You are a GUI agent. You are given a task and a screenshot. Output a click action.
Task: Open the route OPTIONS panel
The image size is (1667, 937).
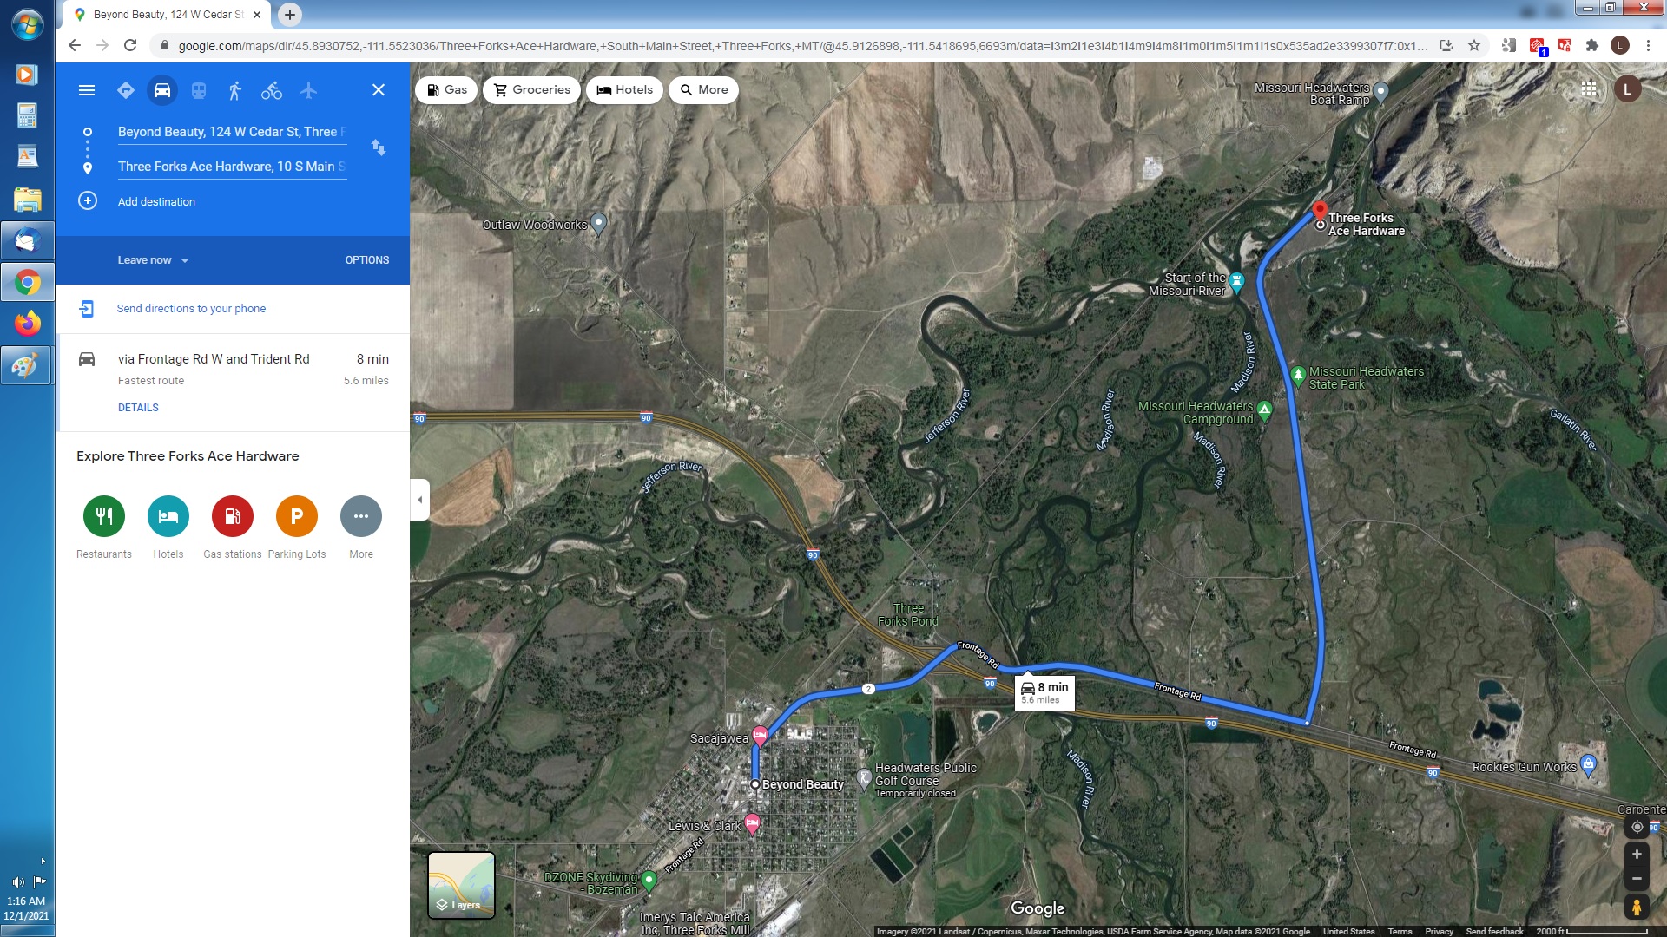[x=367, y=260]
